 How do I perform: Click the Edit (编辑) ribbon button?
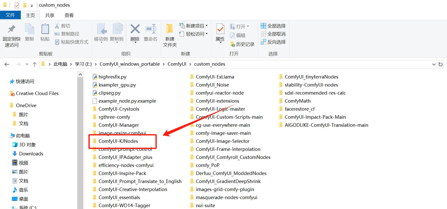tap(238, 35)
